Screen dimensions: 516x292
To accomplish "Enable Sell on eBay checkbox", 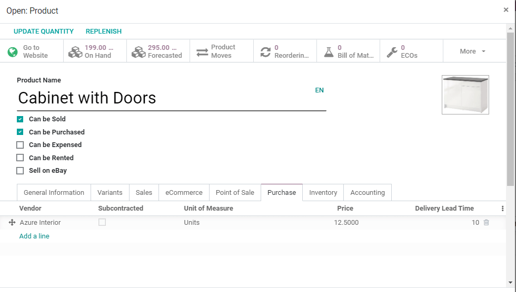I will (20, 171).
